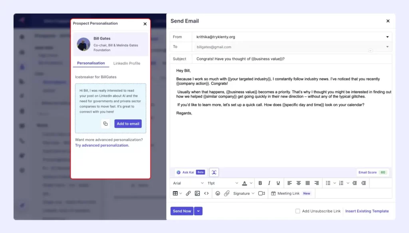Align text to the right
This screenshot has width=409, height=233.
pos(317,183)
